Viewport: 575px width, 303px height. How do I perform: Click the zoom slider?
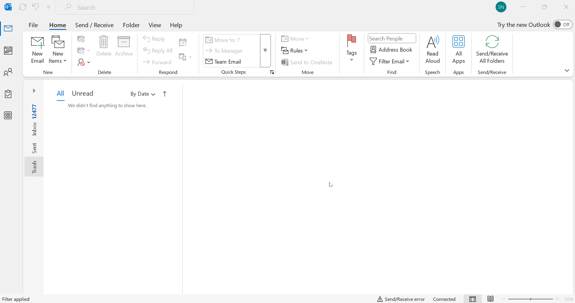(x=531, y=299)
